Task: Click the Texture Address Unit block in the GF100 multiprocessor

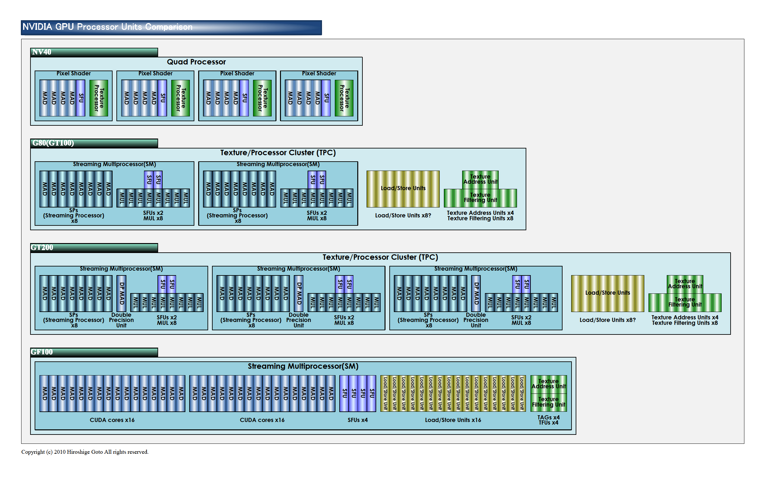Action: coord(548,384)
